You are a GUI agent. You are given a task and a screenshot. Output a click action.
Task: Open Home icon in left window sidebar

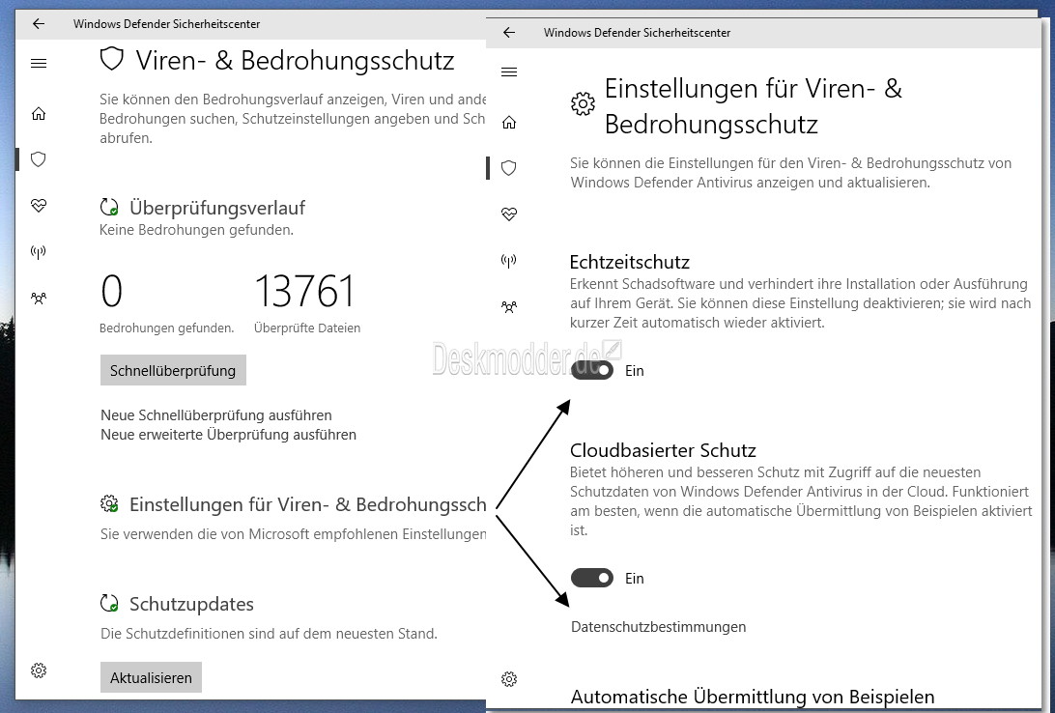tap(39, 114)
